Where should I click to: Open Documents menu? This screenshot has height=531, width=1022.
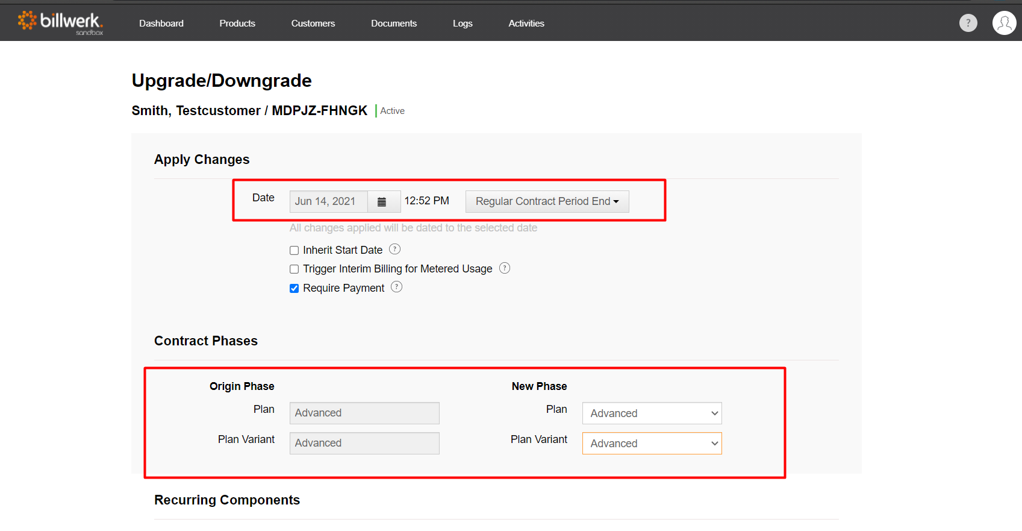point(394,23)
